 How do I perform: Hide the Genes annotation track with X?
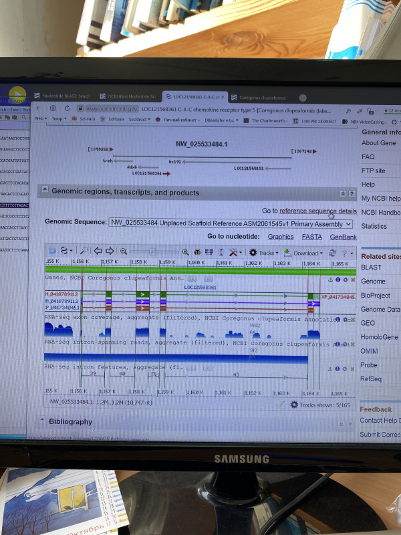pos(353,280)
